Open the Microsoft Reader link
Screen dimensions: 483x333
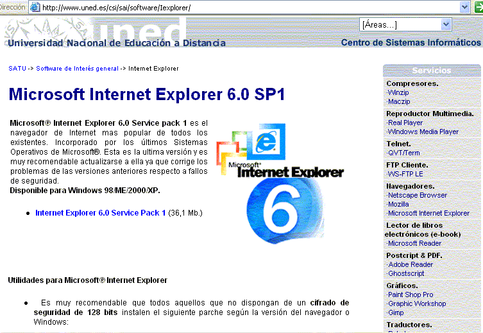click(x=414, y=243)
